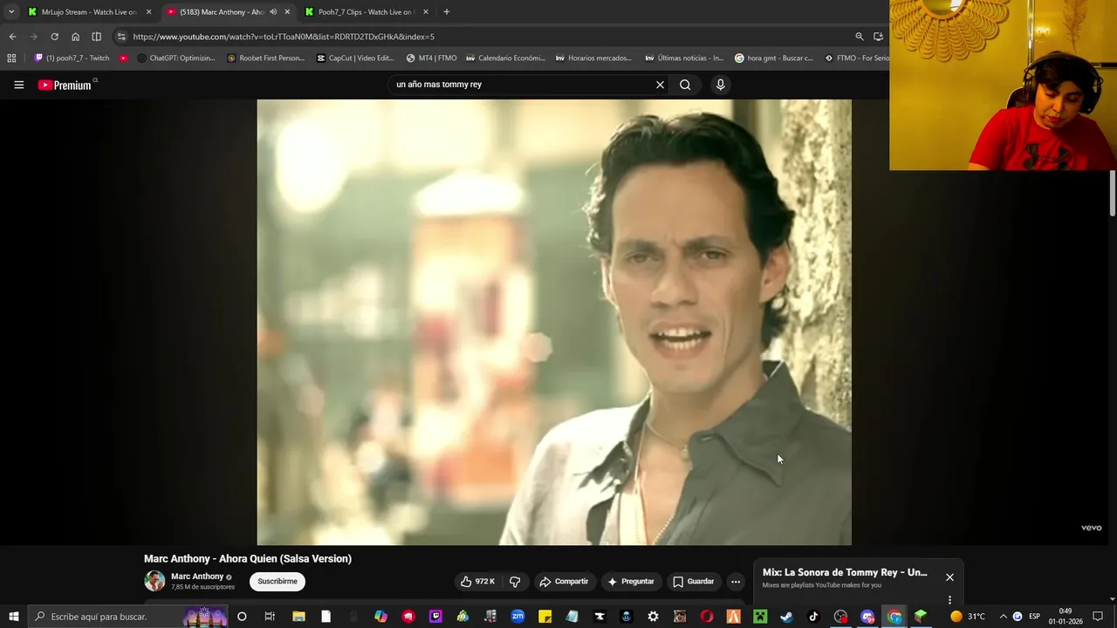
Task: Open the Horarios mercados bookmark
Action: (x=593, y=58)
